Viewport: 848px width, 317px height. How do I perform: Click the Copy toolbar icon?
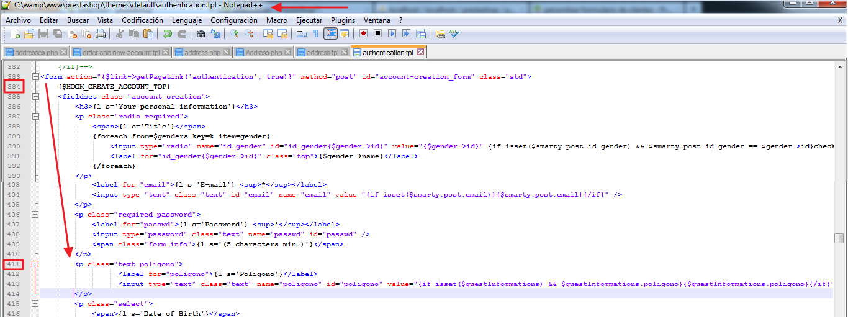point(134,33)
